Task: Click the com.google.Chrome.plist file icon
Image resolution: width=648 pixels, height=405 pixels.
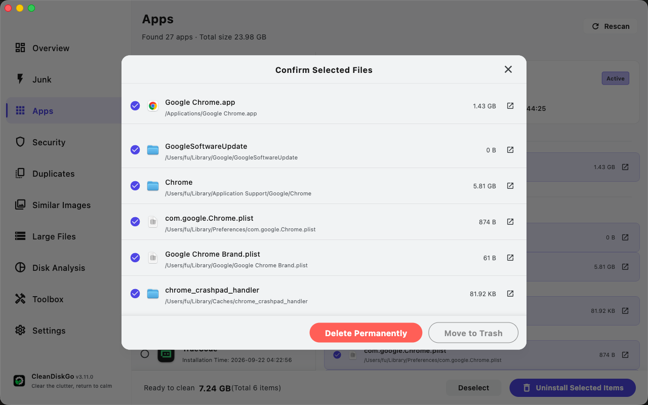Action: pyautogui.click(x=152, y=222)
